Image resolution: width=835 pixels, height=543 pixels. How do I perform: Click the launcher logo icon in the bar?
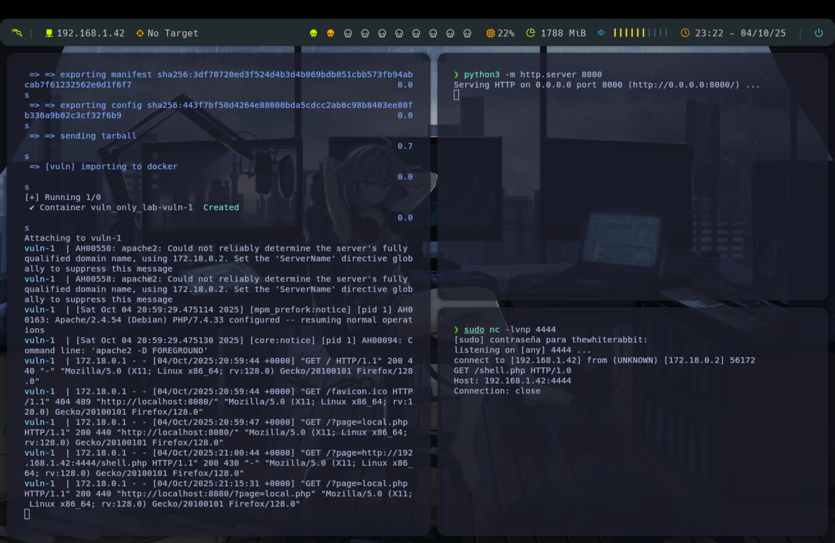coord(16,33)
